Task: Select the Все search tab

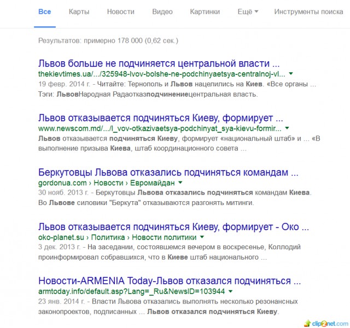Action: (45, 11)
